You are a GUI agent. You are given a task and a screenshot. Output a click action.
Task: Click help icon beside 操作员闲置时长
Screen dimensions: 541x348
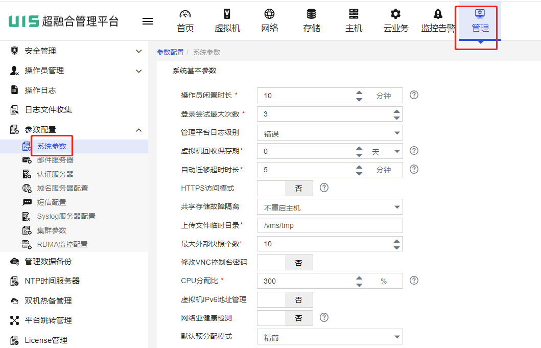(414, 95)
